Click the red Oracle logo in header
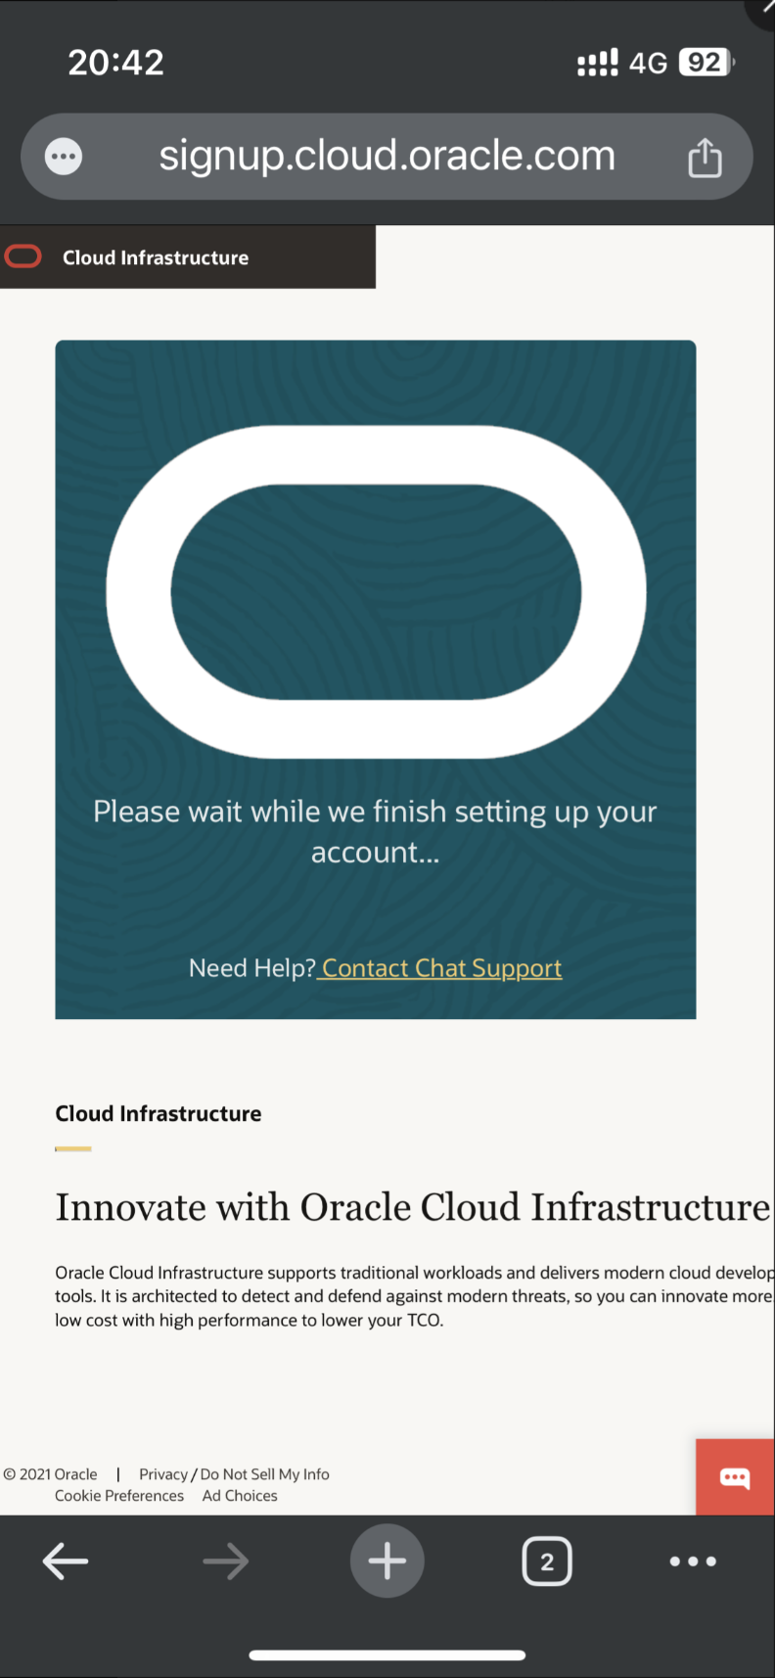This screenshot has width=775, height=1678. [23, 256]
